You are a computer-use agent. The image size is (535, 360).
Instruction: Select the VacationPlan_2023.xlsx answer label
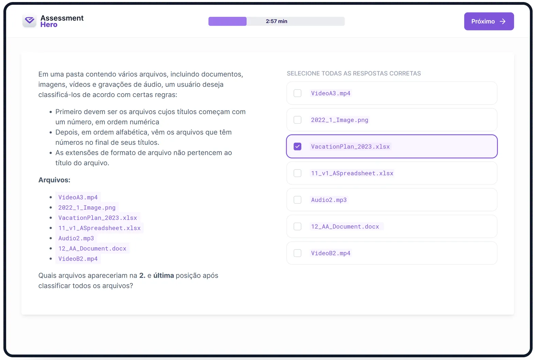tap(350, 147)
